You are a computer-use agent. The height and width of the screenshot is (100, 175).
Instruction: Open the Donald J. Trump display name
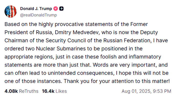(36, 9)
